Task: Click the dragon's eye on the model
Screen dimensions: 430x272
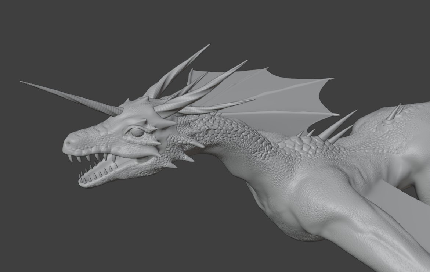Action: click(x=137, y=133)
